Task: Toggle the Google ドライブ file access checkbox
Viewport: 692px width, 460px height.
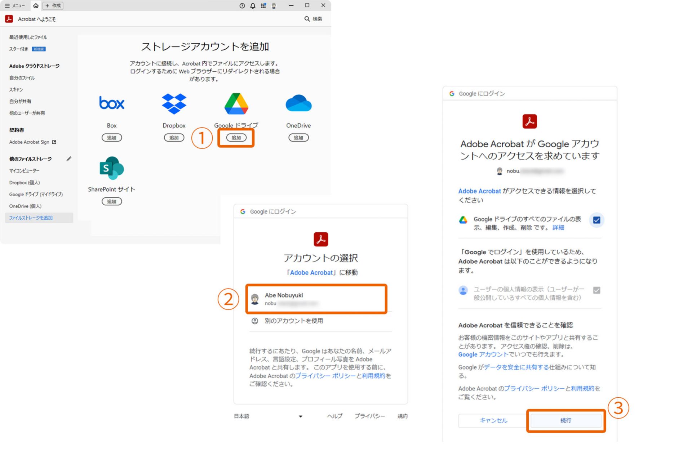Action: [597, 220]
